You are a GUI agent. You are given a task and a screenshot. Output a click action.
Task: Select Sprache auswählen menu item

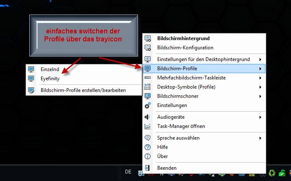coord(204,138)
